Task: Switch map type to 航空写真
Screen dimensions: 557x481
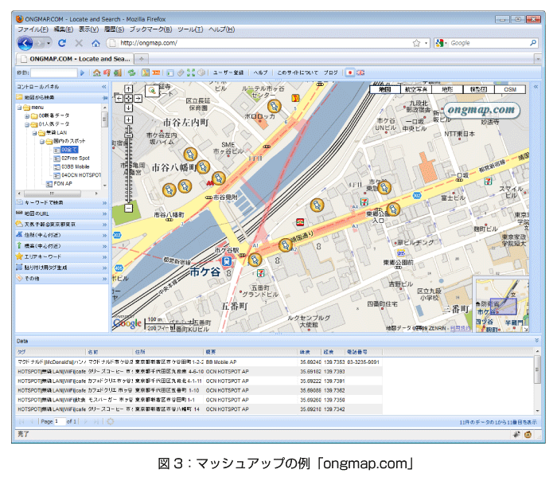Action: point(416,89)
